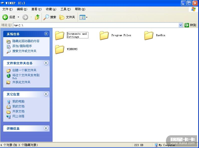This screenshot has height=148, width=199.
Task: Click '223 KB' in the status bar
Action: 139,145
